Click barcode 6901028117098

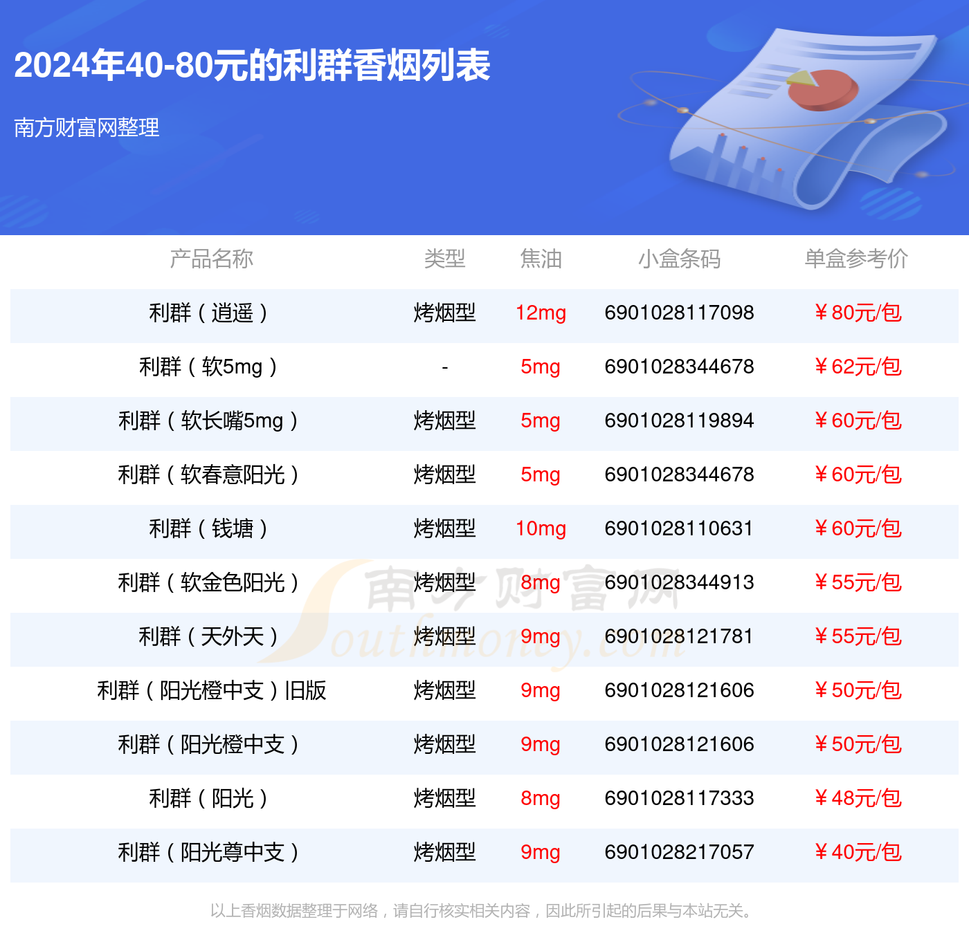point(679,313)
